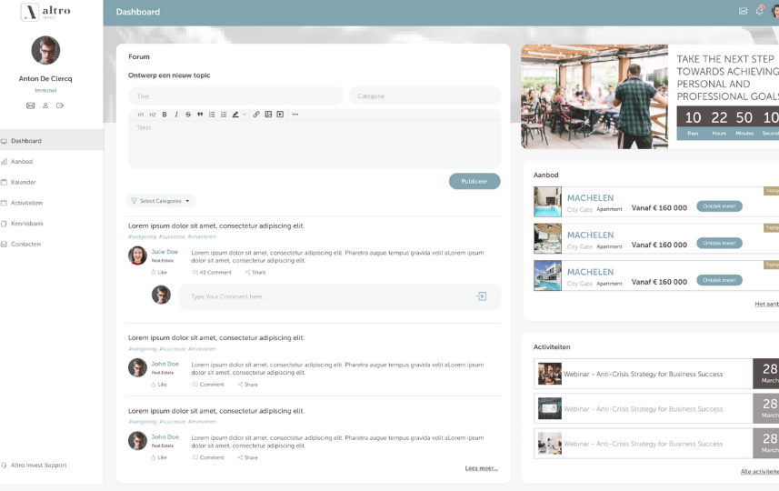This screenshot has height=491, width=779.
Task: Open highlight color dropdown arrow
Action: pos(244,115)
